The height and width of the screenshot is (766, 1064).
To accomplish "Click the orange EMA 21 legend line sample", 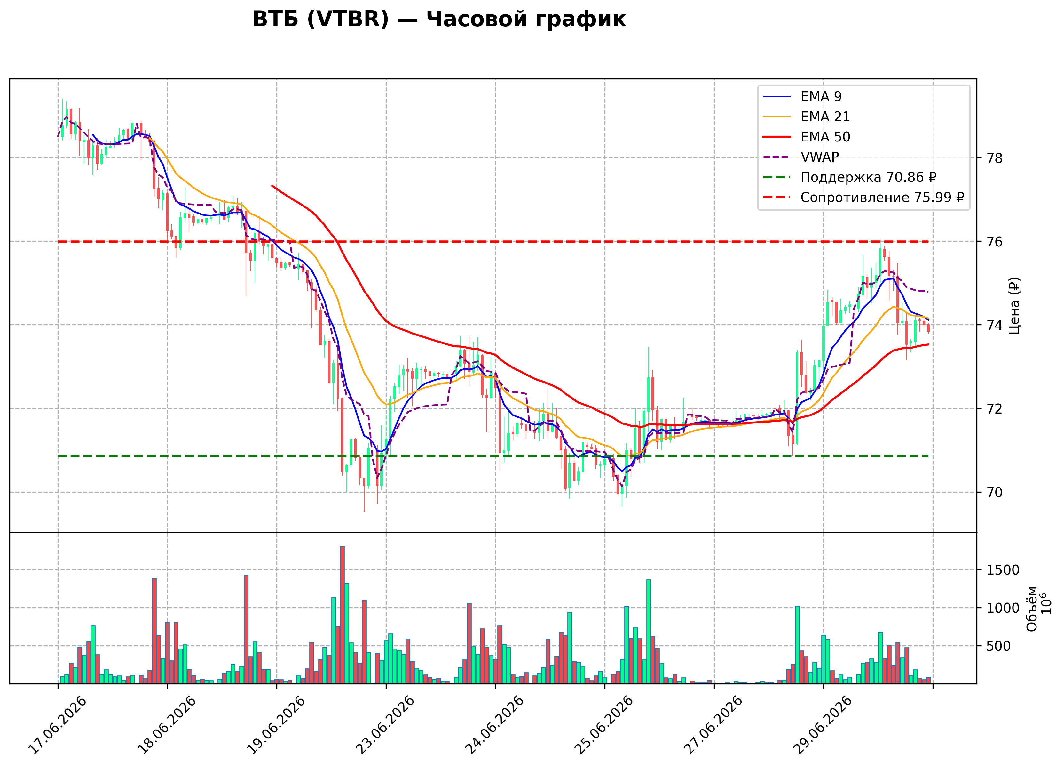I will [x=777, y=117].
